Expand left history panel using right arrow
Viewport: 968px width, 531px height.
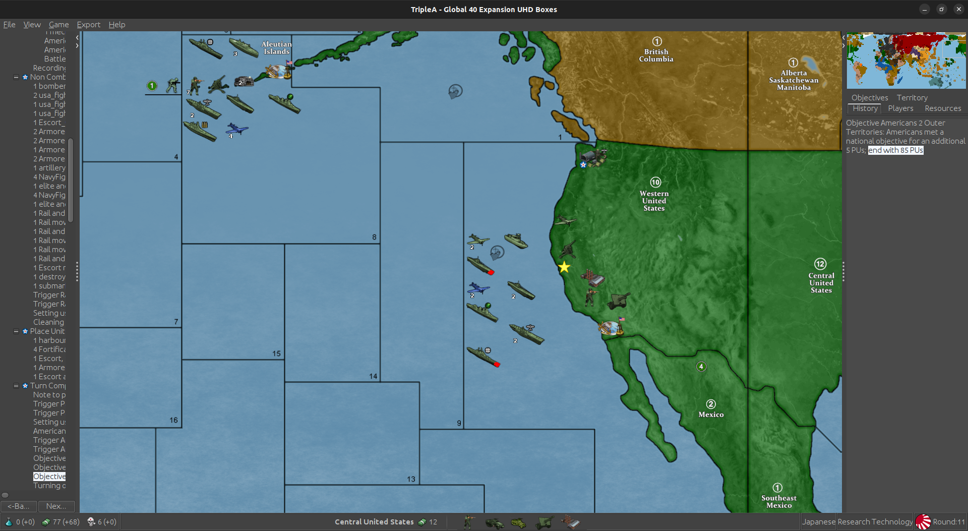click(77, 45)
